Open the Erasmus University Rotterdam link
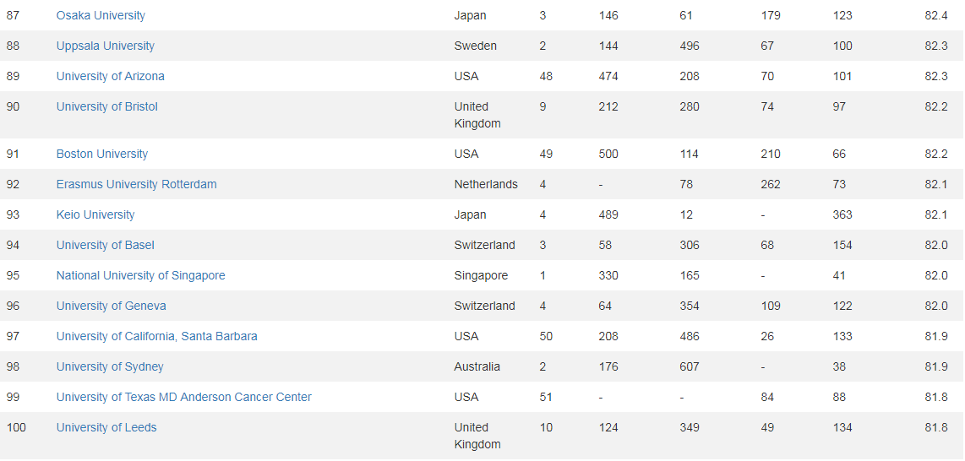Screen dimensions: 965x461 (x=136, y=184)
